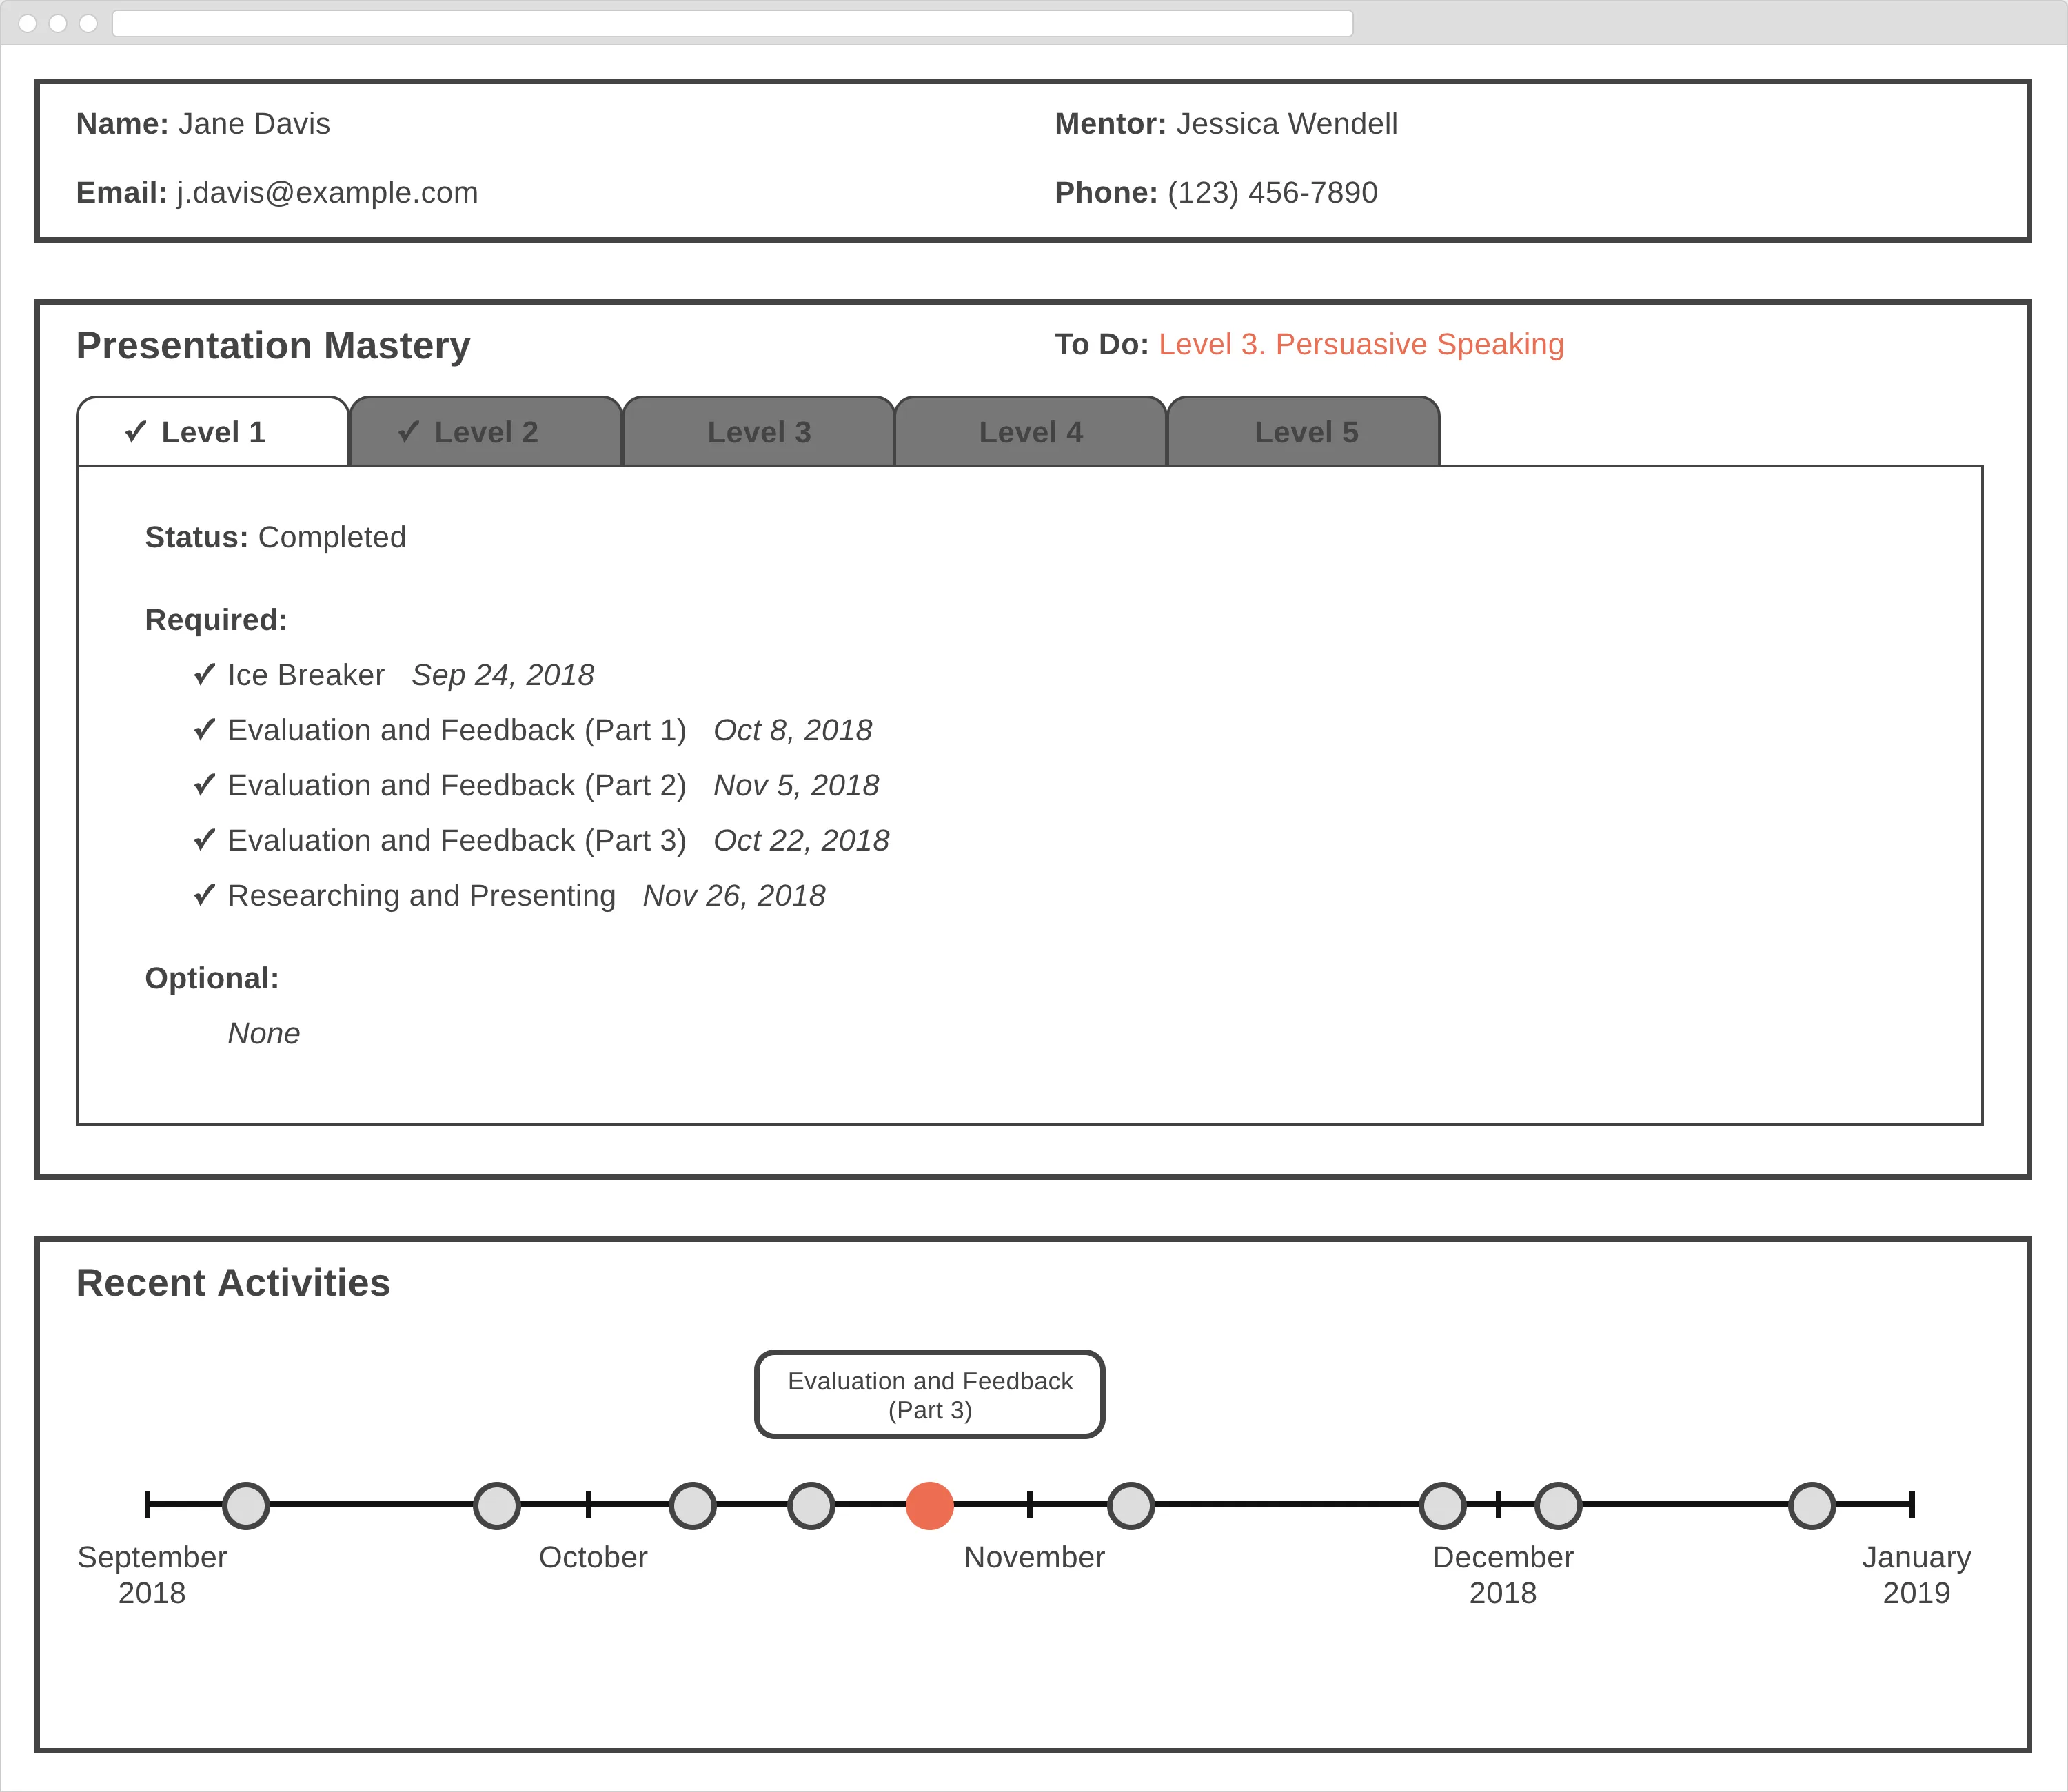Select the Level 3 tab
Image resolution: width=2068 pixels, height=1792 pixels.
[759, 432]
